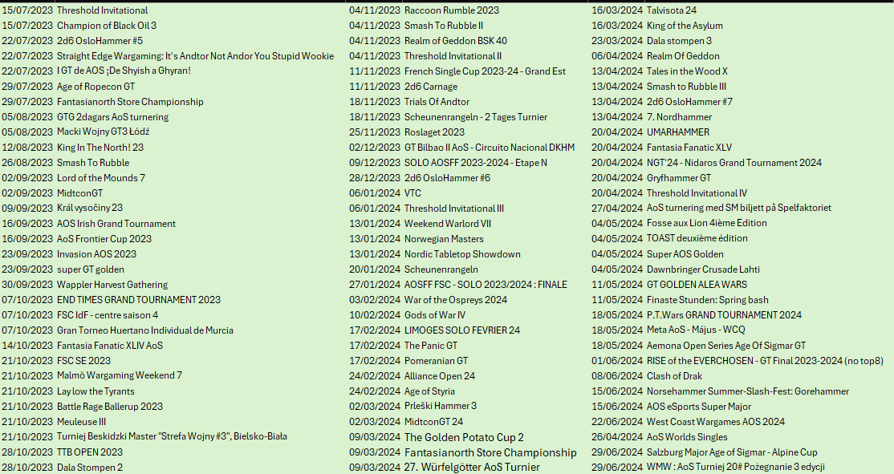Select Pomeranian GT cell
This screenshot has height=474, width=894.
437,361
